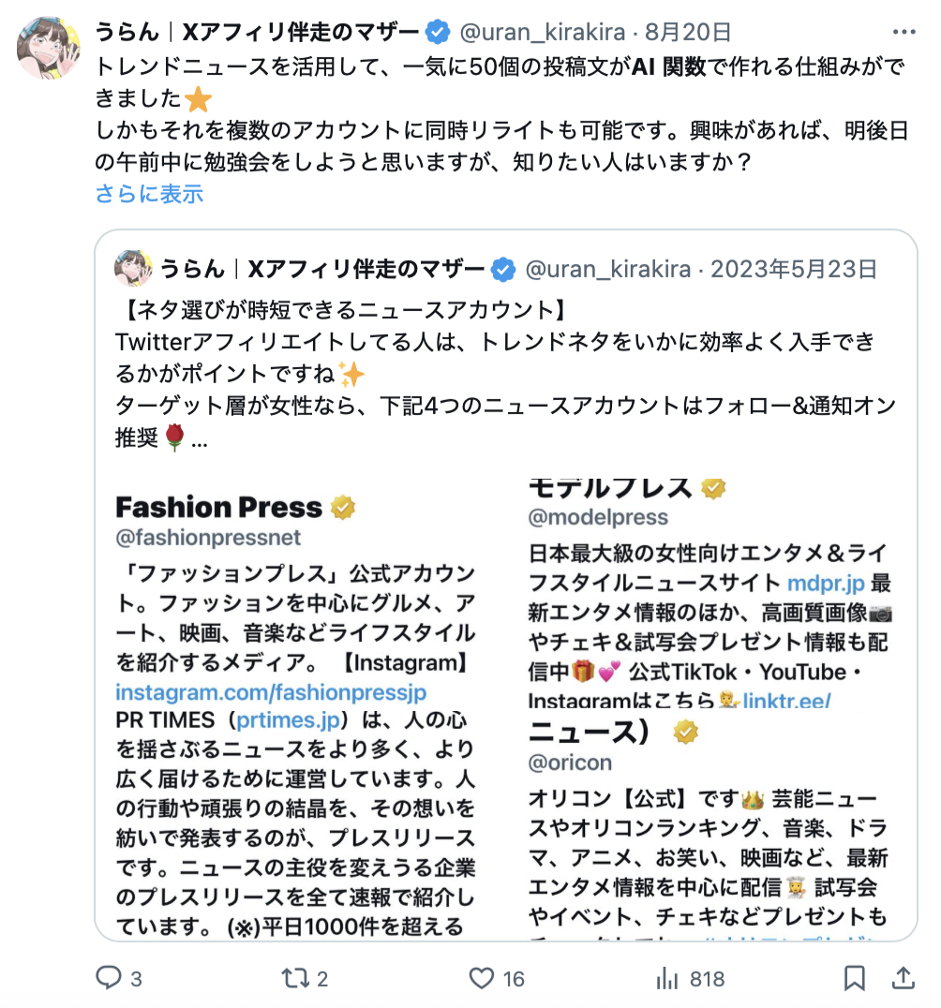Viewport: 941px width, 1008px height.
Task: Click the verified badge in quoted post
Action: point(503,270)
